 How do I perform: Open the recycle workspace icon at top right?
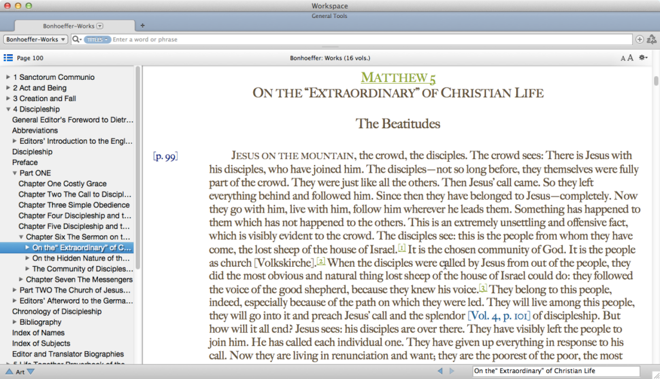click(x=652, y=39)
